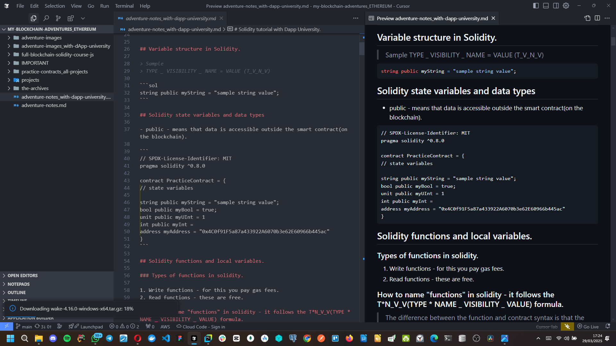
Task: Open Spotify from the Windows taskbar
Action: [67, 338]
